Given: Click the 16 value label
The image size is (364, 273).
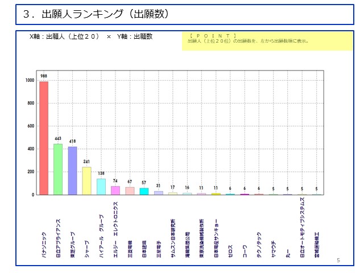Looking at the screenshot, I should (187, 187).
